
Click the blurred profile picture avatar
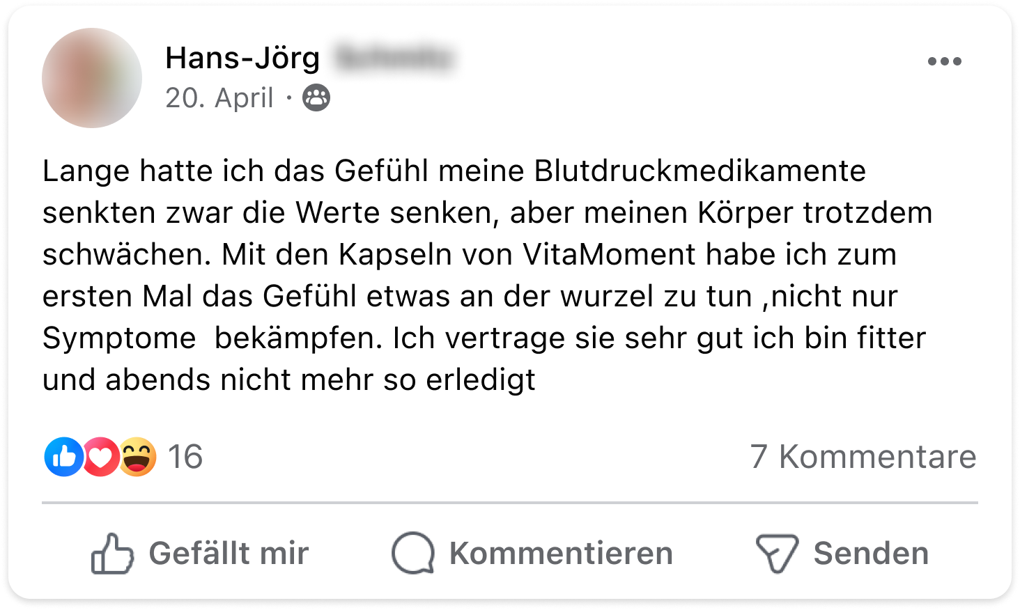(x=92, y=78)
